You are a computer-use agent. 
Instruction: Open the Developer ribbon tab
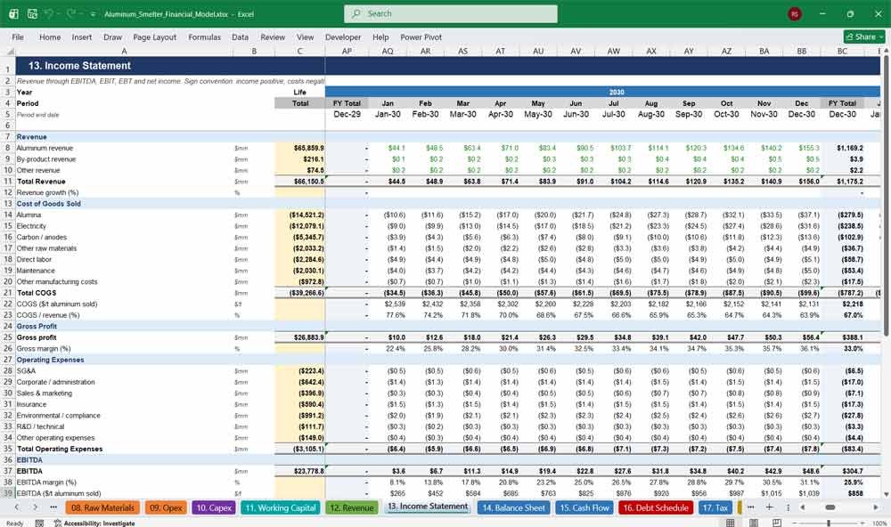343,36
